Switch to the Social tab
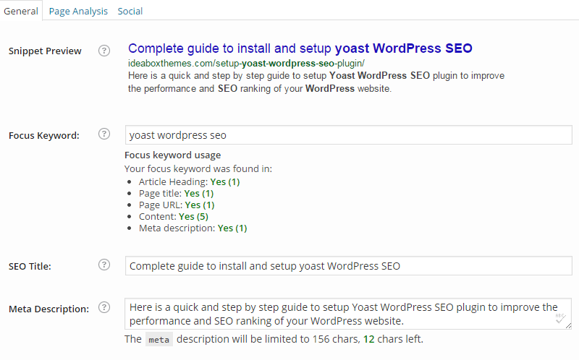This screenshot has width=579, height=360. 130,11
